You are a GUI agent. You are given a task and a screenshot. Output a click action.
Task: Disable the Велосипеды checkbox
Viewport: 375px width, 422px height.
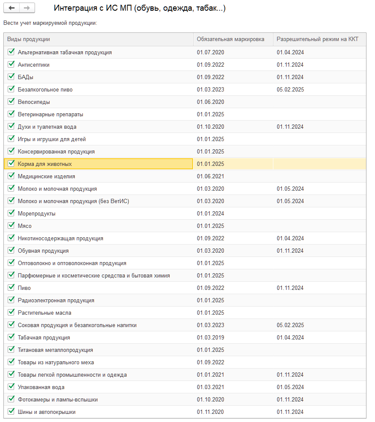pyautogui.click(x=11, y=102)
